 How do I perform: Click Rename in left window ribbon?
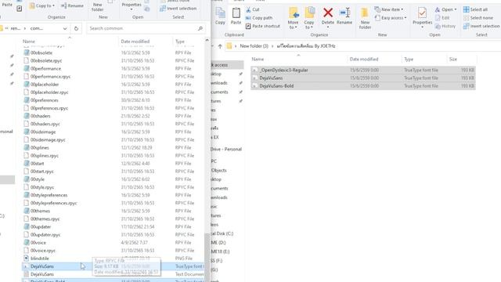[72, 5]
